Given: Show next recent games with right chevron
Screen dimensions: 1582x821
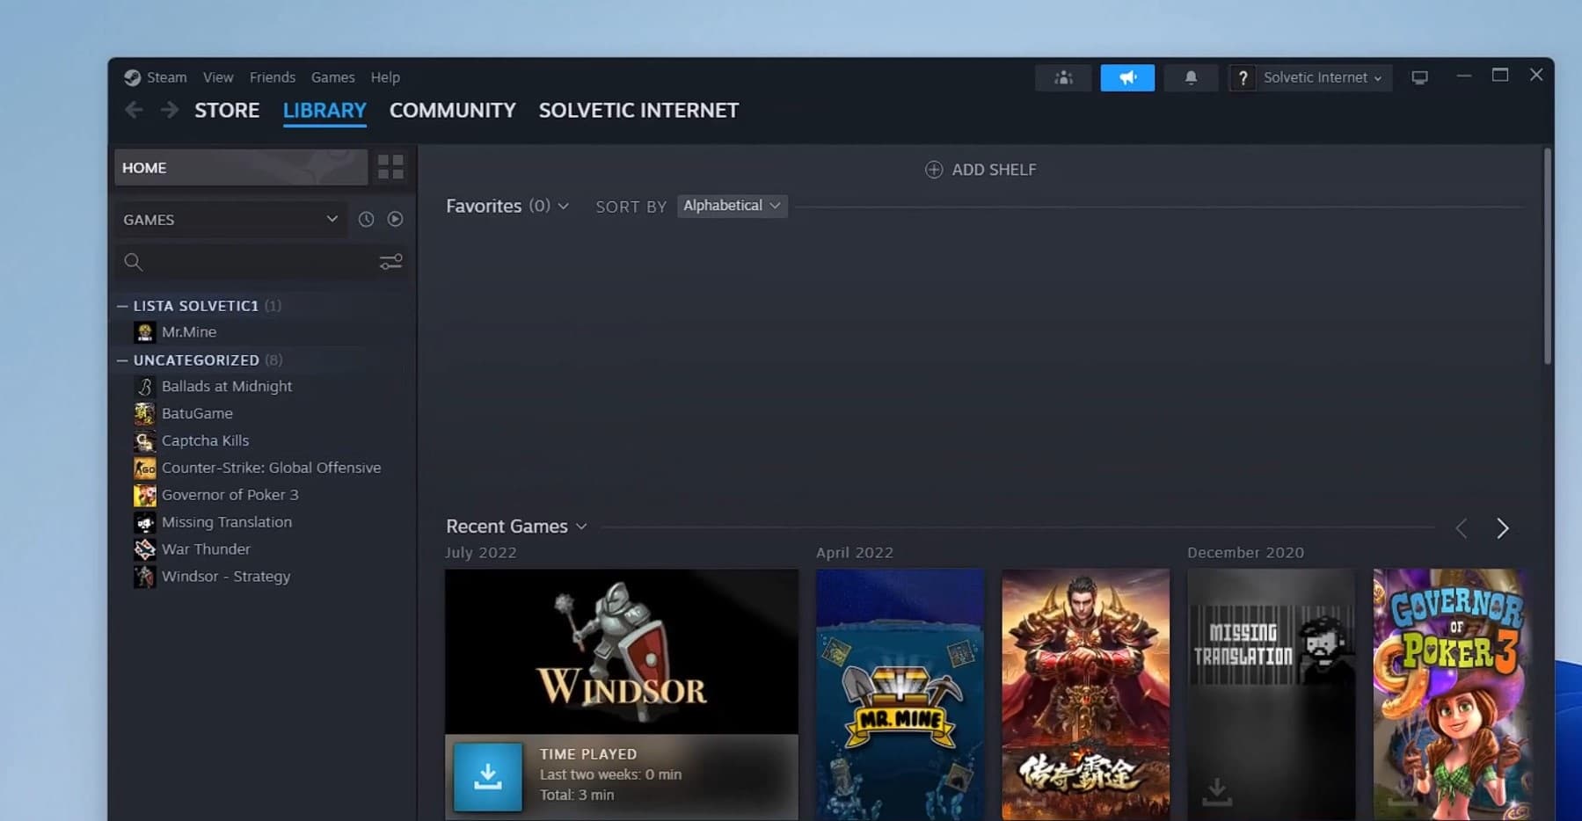Looking at the screenshot, I should [x=1502, y=528].
